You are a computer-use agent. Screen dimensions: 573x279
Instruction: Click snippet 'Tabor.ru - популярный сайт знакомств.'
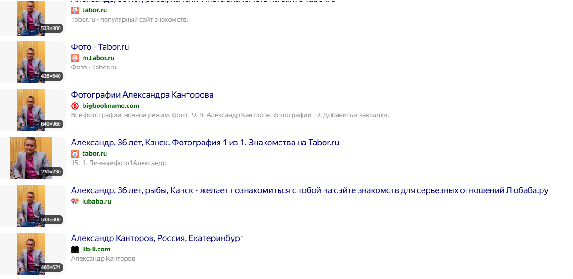click(129, 20)
